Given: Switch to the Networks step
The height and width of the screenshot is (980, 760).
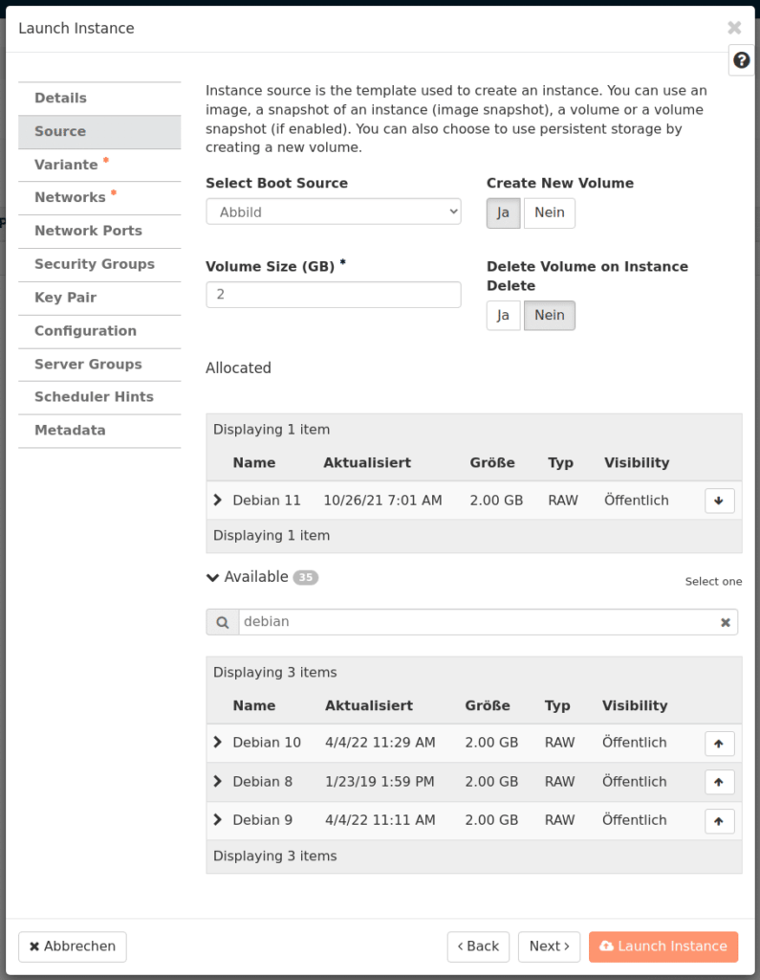Looking at the screenshot, I should click(x=70, y=197).
